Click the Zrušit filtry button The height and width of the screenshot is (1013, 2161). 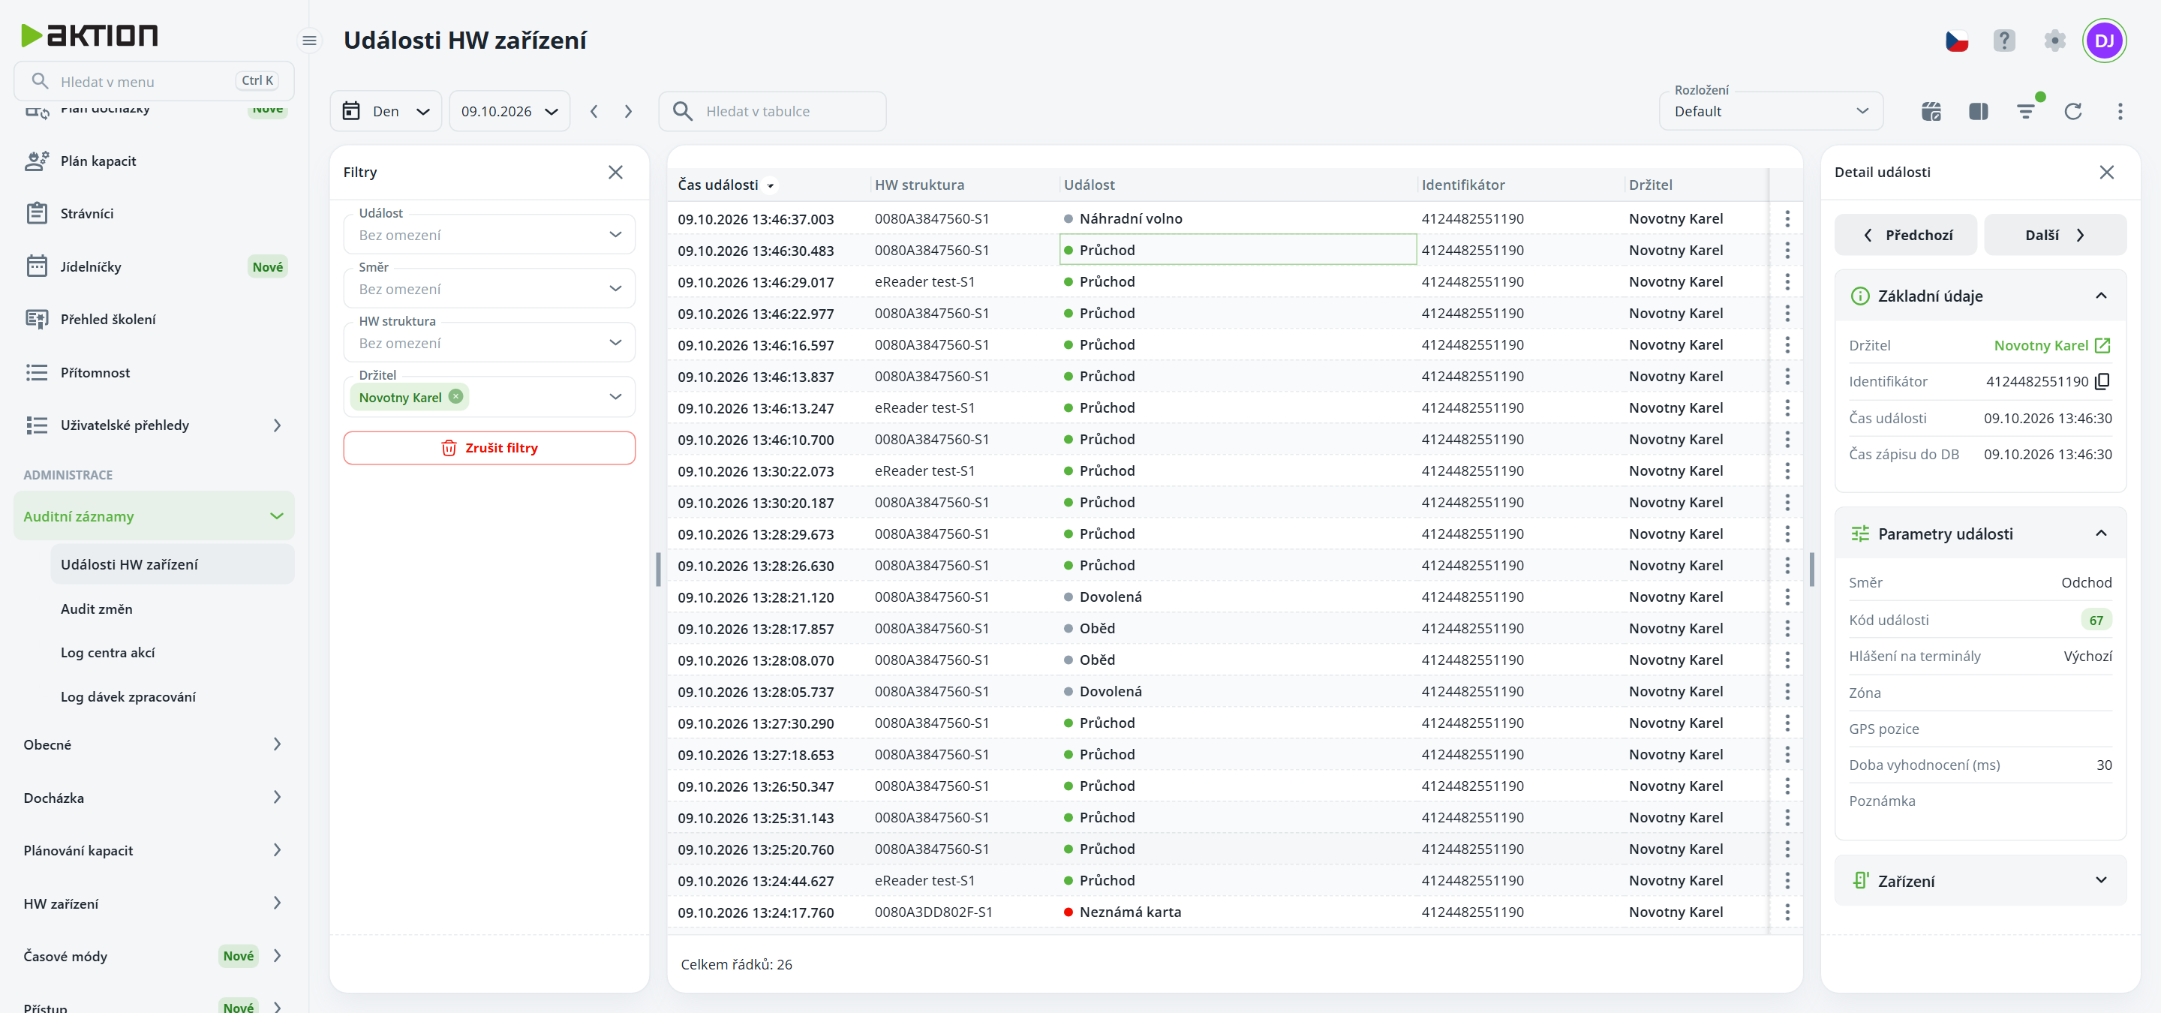coord(489,448)
